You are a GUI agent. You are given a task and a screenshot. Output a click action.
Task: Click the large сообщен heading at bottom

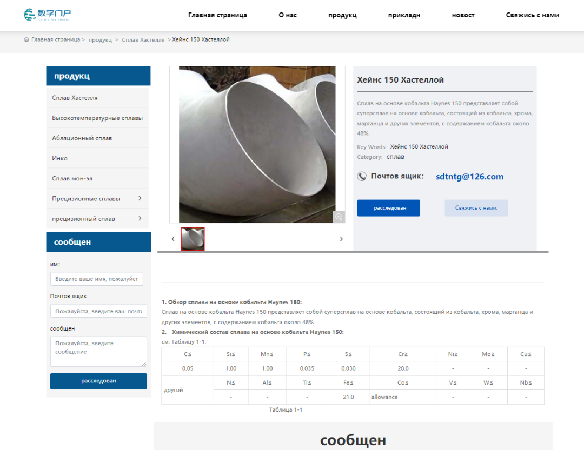(x=353, y=440)
